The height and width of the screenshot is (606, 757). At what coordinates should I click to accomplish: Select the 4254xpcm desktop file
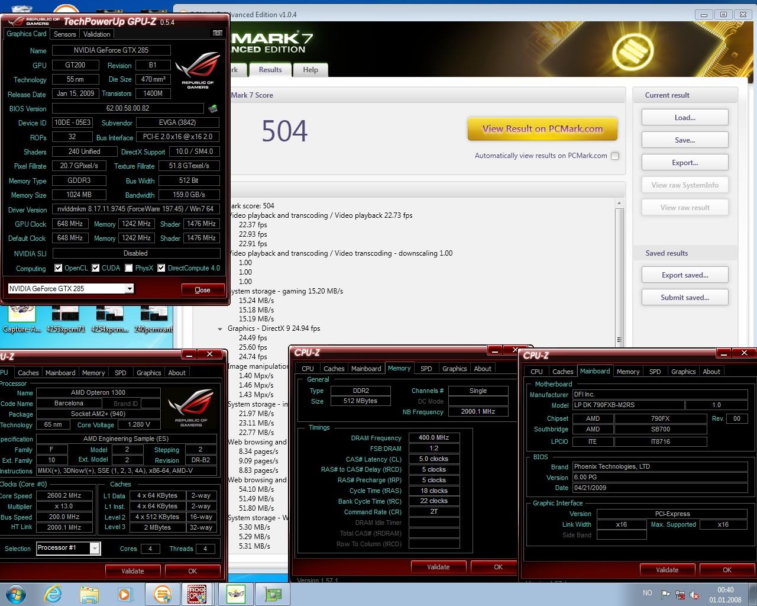[x=109, y=319]
